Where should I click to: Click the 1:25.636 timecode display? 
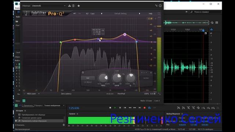coord(74,108)
